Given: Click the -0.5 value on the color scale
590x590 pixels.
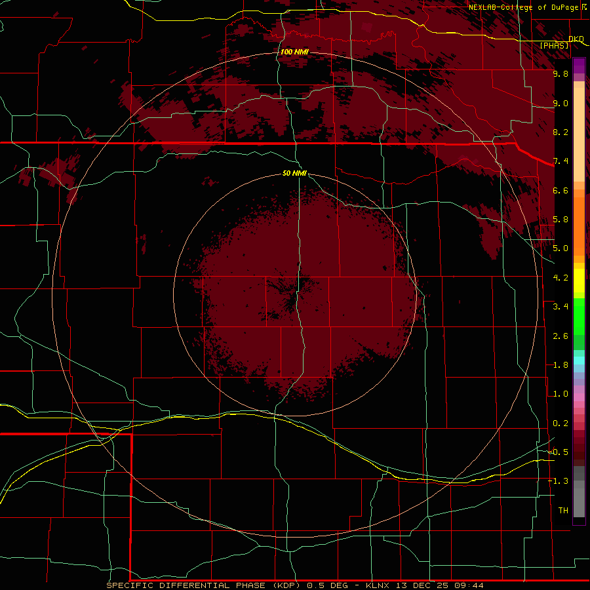Looking at the screenshot, I should tap(558, 452).
